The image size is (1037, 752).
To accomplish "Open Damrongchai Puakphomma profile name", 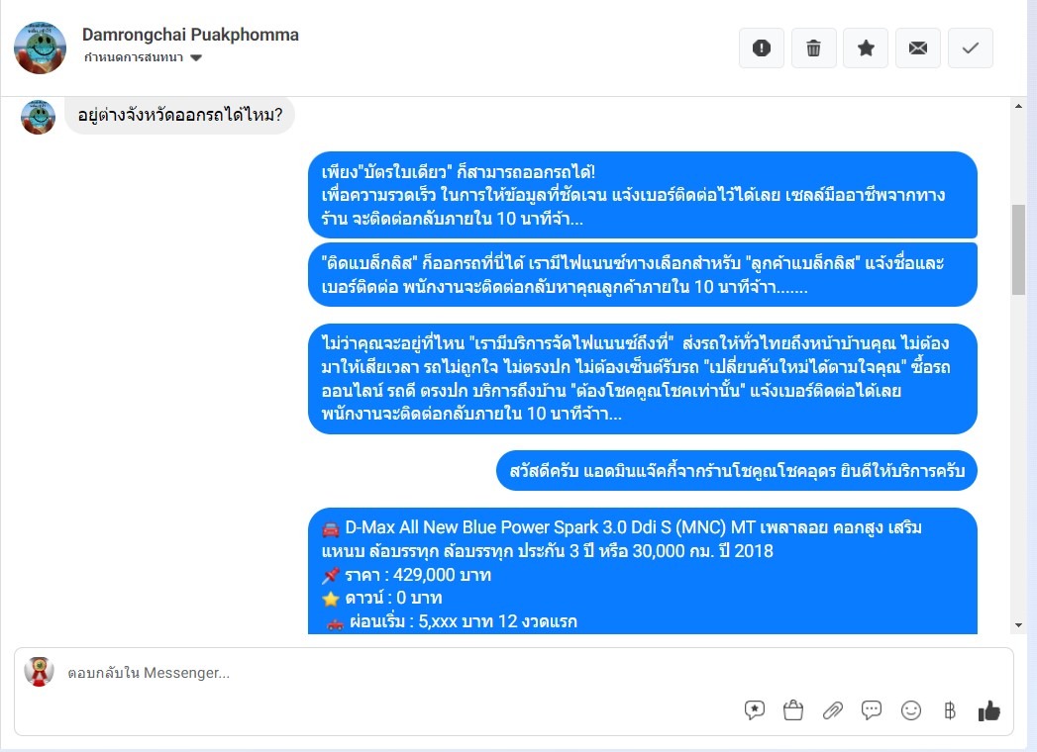I will pyautogui.click(x=190, y=35).
